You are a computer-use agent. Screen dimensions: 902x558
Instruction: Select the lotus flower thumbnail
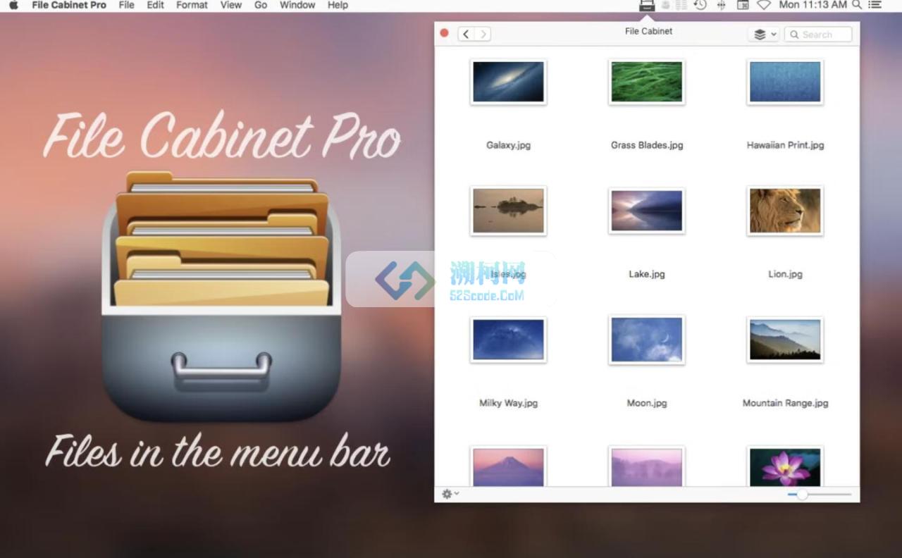tap(785, 466)
